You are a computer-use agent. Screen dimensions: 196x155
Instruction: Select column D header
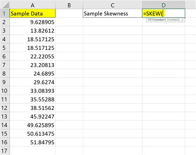(x=164, y=5)
